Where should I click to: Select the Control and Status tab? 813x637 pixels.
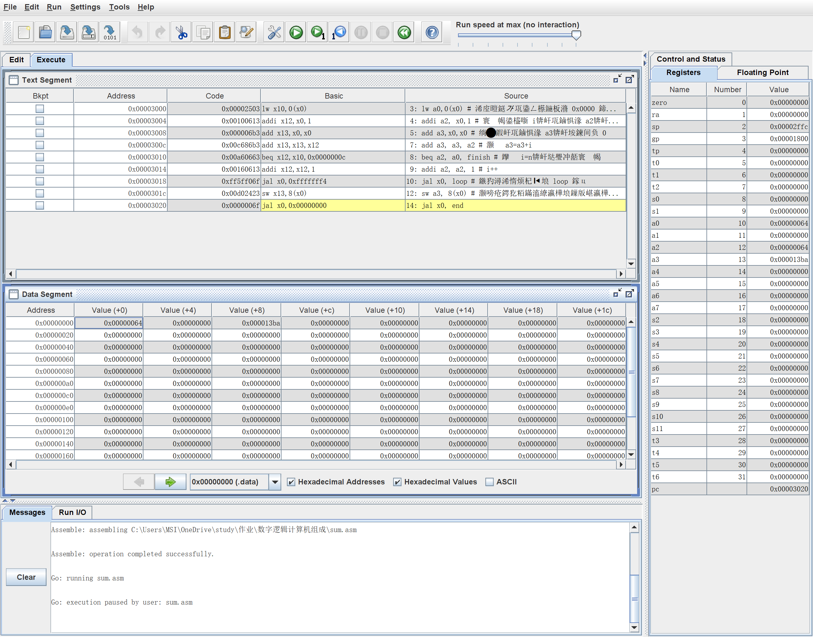691,59
